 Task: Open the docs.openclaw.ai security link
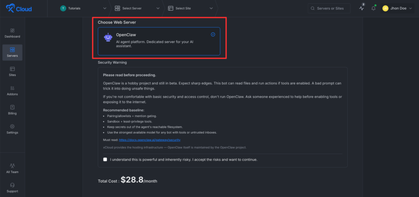tap(150, 140)
